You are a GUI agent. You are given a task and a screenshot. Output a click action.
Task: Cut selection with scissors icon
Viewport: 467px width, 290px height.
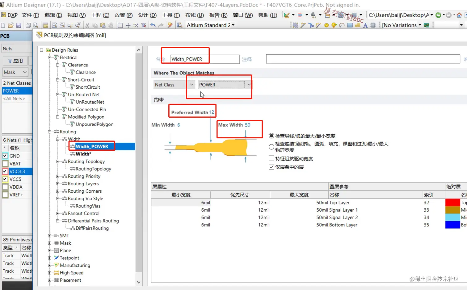[x=87, y=25]
